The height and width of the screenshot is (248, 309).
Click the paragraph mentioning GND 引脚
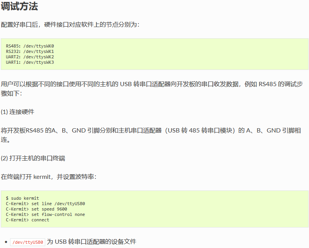click(151, 135)
